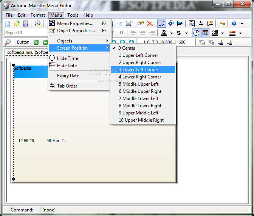Click the second layer ordering squares icon
Image resolution: width=254 pixels, height=216 pixels.
211,42
